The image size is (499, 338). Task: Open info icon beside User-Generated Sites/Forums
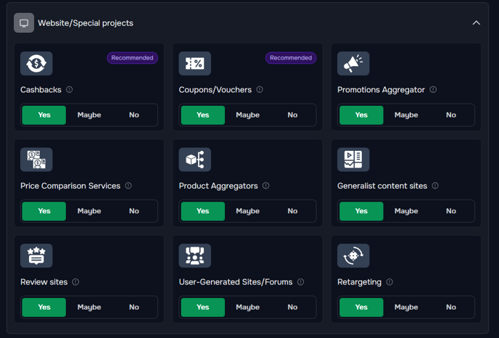click(301, 282)
